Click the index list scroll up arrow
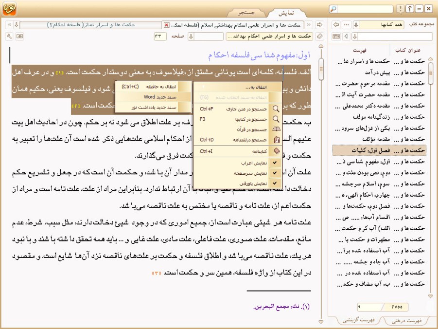Viewport: 438px width, 329px height. coord(430,59)
